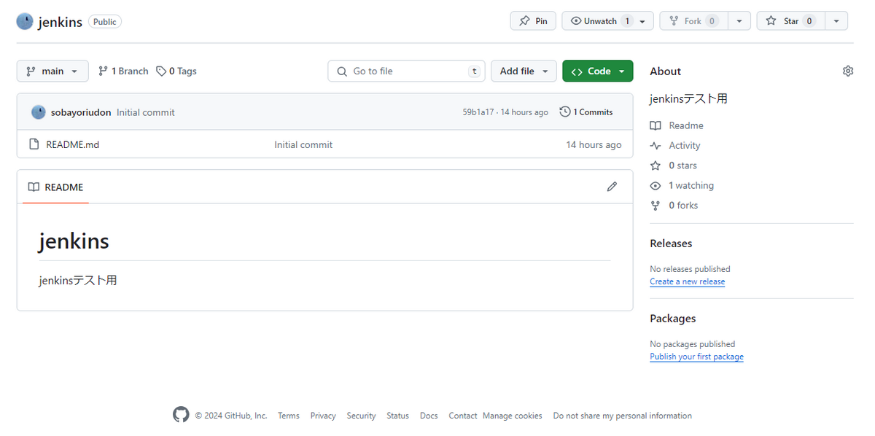Viewport: 875px width, 436px height.
Task: Open the Packages heading link
Action: [x=673, y=319]
